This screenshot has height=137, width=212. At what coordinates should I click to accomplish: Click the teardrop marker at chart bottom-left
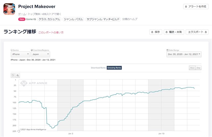tap(19, 131)
